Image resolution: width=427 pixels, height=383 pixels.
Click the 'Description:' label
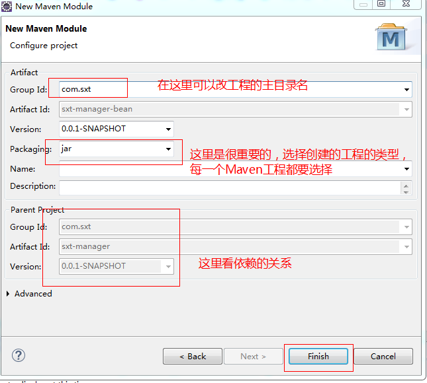click(32, 186)
